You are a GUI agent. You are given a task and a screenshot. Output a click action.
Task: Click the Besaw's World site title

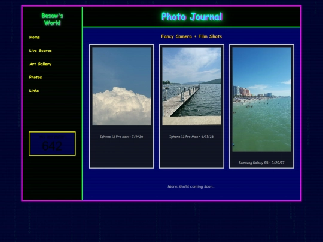pos(52,19)
